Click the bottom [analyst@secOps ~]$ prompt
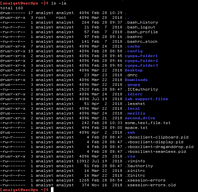The width and height of the screenshot is (198, 192). 24,190
